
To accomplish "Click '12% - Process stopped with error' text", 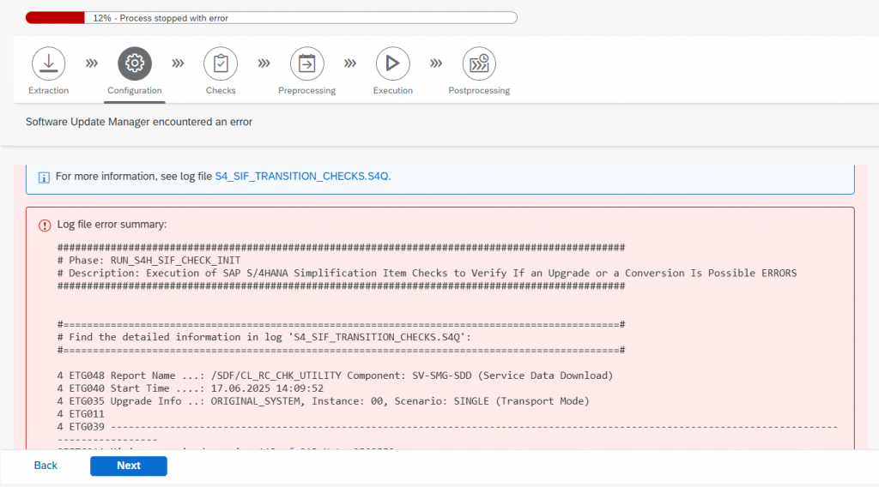I will pos(161,18).
